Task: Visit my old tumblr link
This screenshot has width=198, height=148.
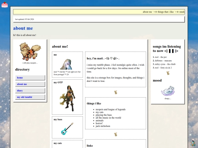Action: 30,97
